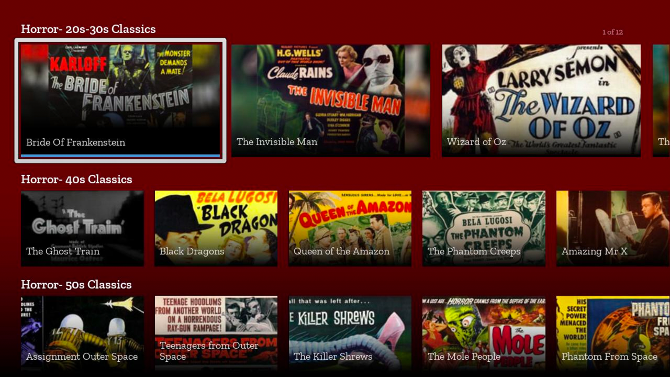Open the Phantom From Space tile

[613, 334]
